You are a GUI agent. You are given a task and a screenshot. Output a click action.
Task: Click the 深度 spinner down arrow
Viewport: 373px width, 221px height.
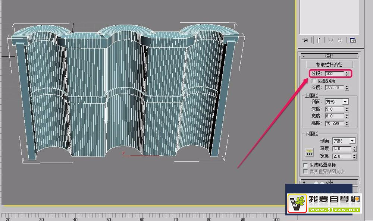click(346, 111)
